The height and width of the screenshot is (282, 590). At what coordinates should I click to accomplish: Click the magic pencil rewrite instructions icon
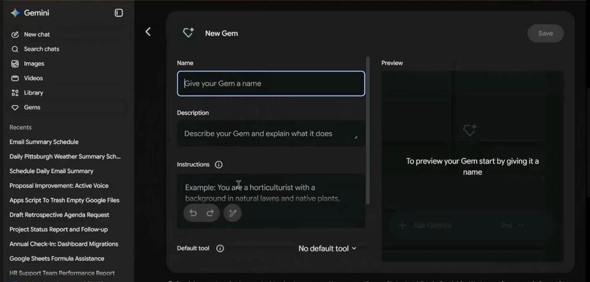[233, 213]
